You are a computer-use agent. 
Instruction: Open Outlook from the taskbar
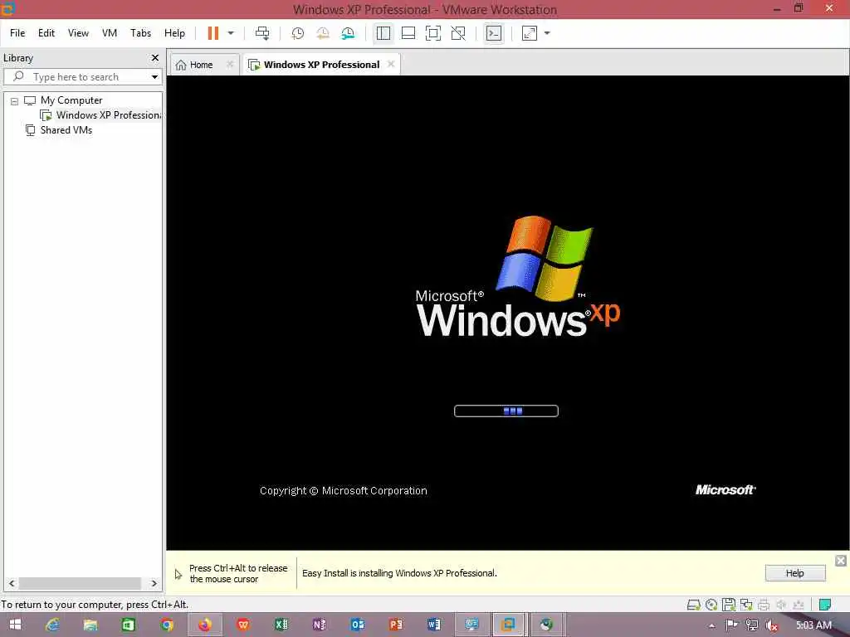(x=358, y=625)
